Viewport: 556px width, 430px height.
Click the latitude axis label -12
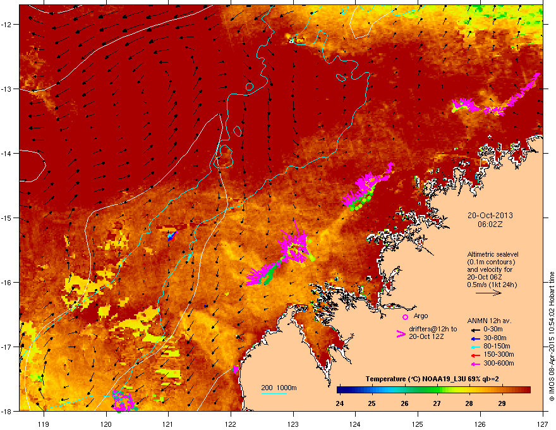click(x=7, y=24)
